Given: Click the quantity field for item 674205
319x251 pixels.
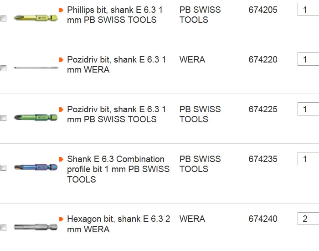Looking at the screenshot, I should 309,10.
